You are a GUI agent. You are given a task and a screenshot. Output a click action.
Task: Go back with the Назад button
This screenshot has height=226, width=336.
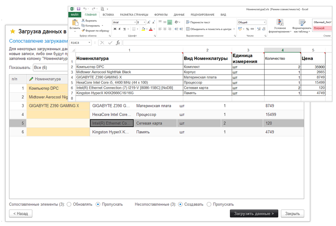tap(21, 213)
